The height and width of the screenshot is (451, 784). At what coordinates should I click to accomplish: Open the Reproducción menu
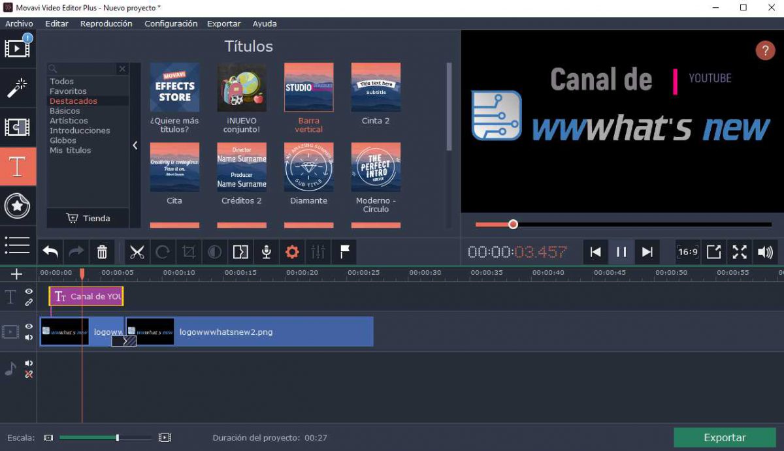(x=106, y=23)
